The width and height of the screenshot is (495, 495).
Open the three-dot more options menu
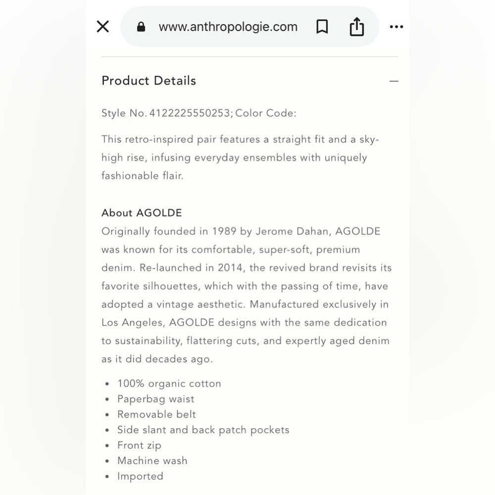[396, 27]
